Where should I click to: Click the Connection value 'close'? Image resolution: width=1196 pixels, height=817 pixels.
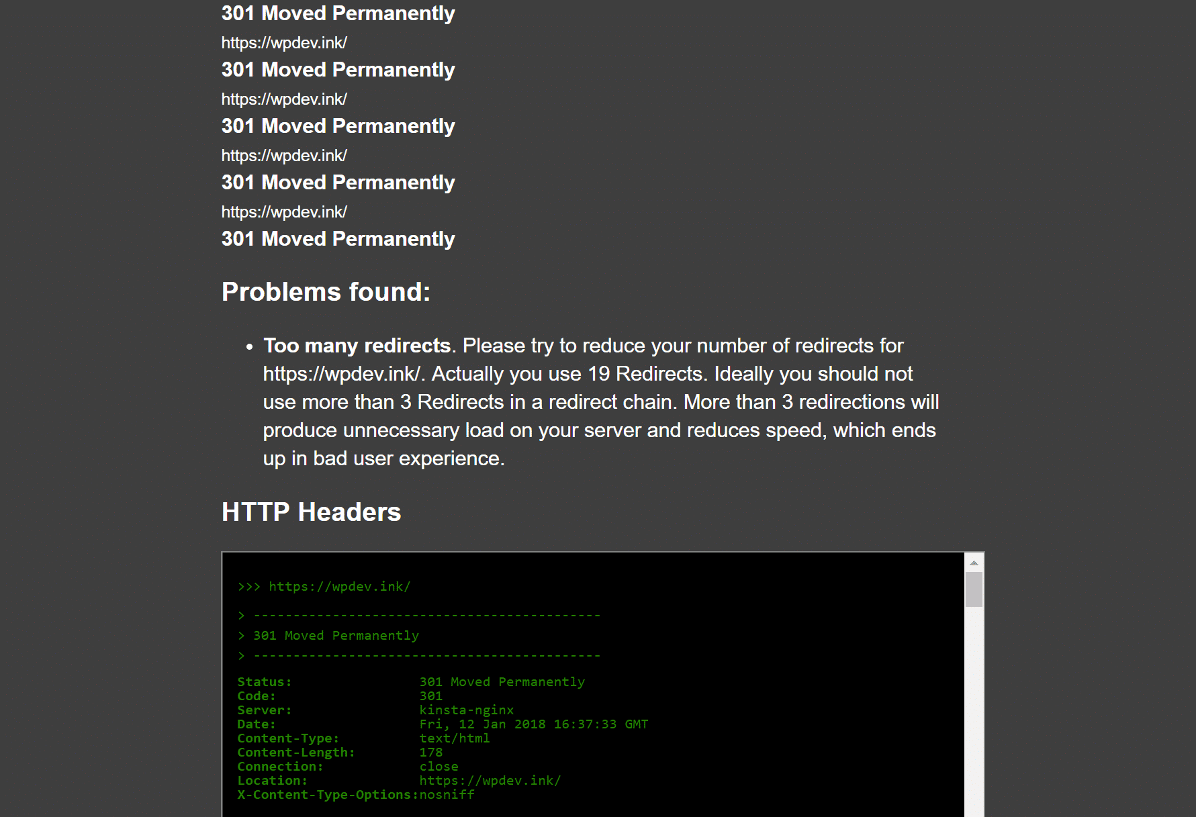click(439, 767)
